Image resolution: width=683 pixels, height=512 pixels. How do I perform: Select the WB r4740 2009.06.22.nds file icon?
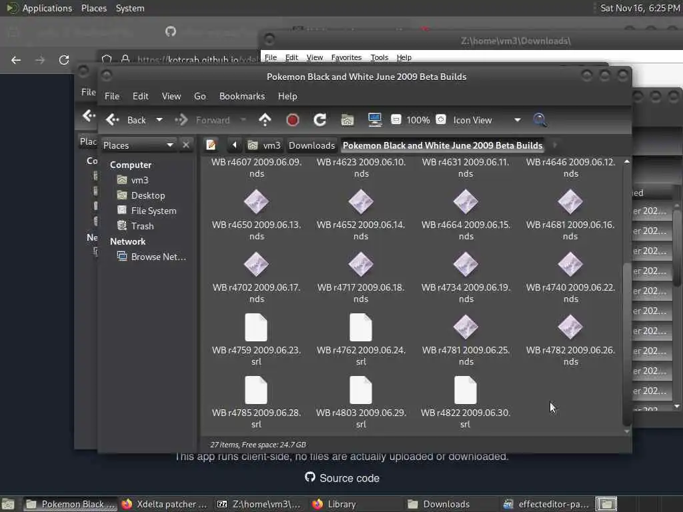click(x=570, y=265)
